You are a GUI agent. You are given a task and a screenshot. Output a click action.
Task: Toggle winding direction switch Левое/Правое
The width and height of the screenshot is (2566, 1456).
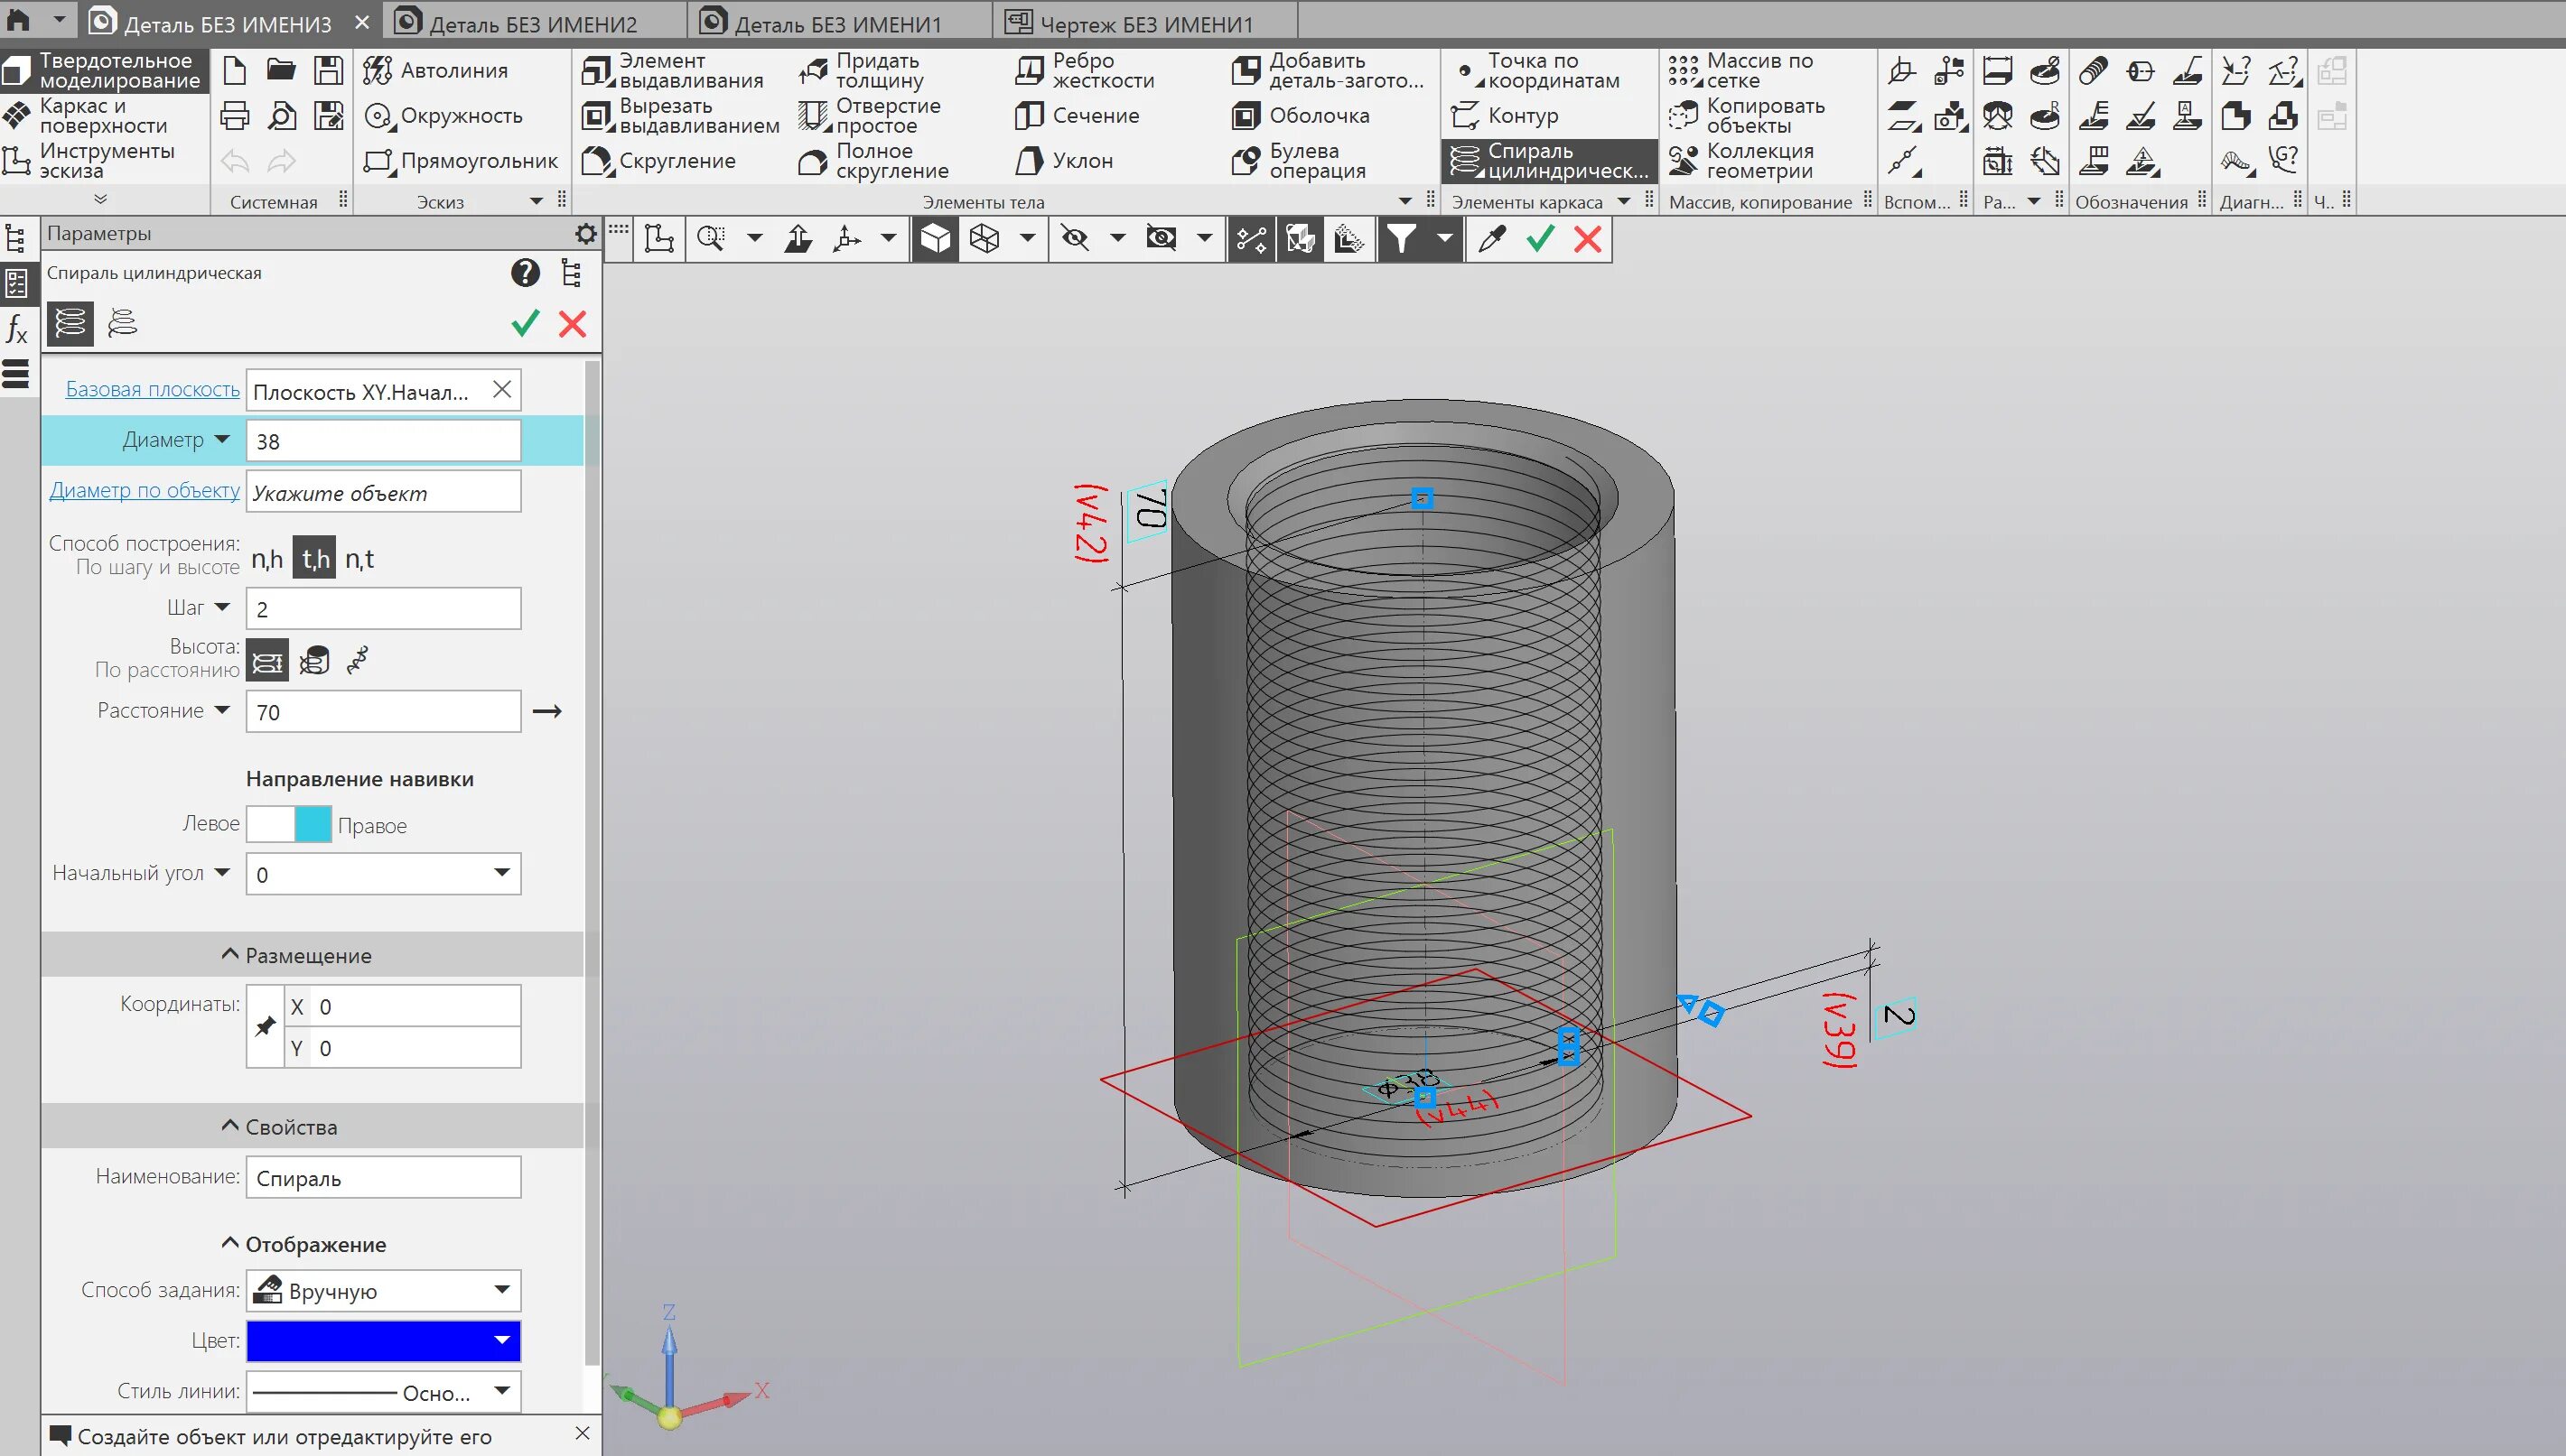289,824
